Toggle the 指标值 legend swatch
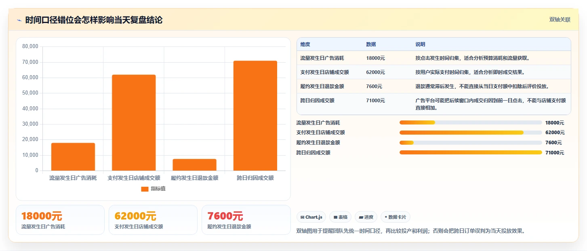This screenshot has width=587, height=251. [x=145, y=189]
